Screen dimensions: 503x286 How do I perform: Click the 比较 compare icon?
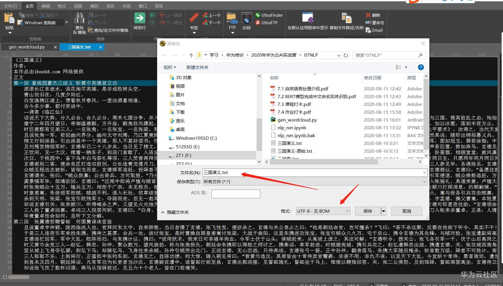point(246,18)
